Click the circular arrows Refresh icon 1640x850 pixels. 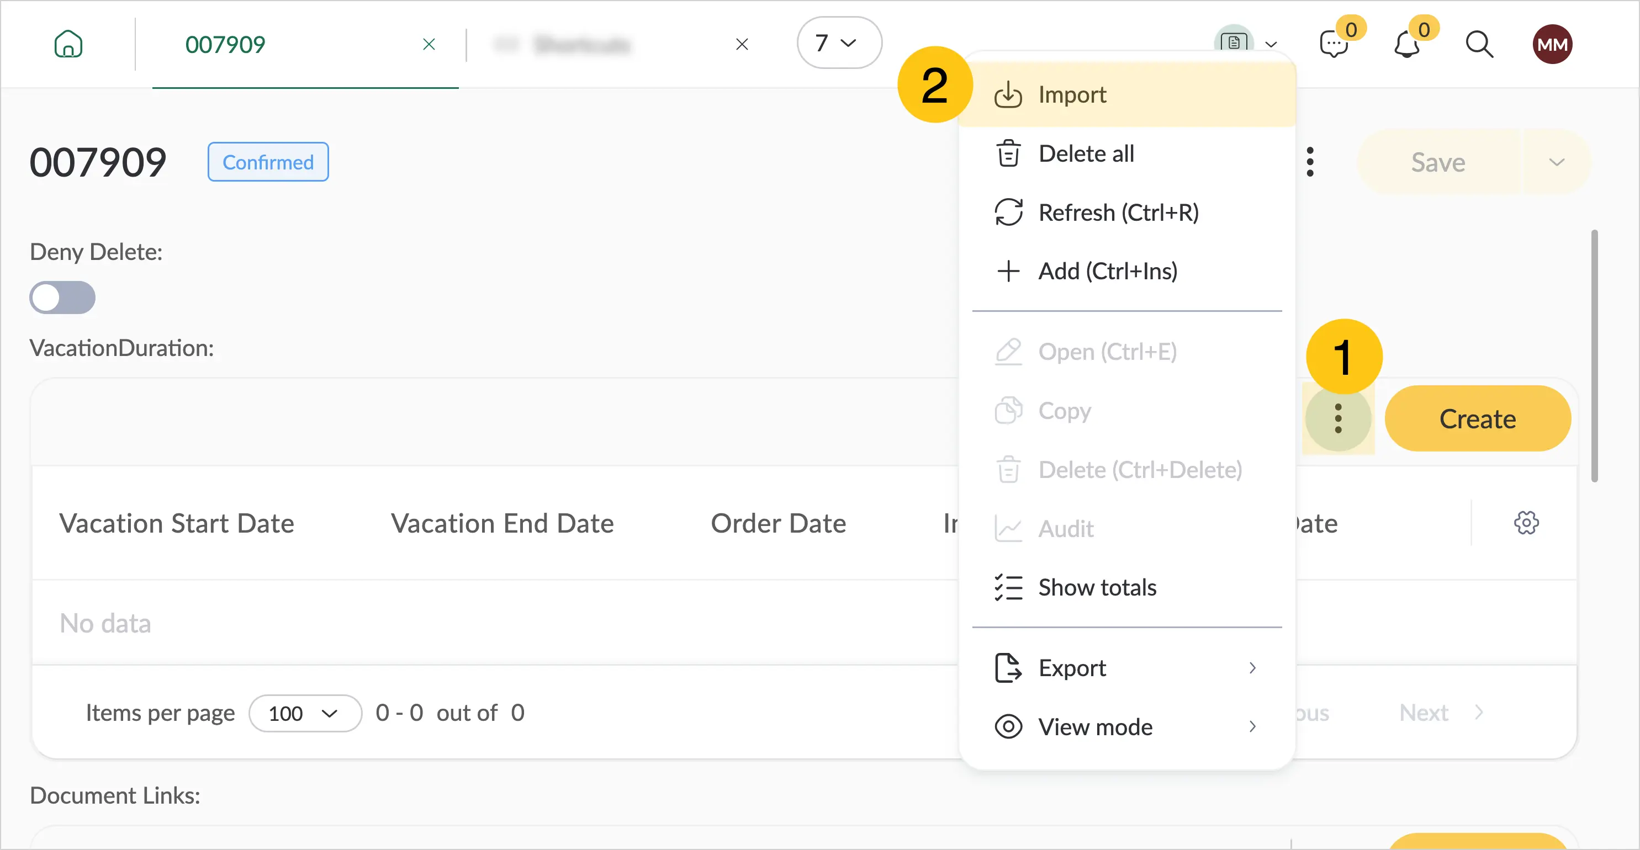click(x=1008, y=212)
